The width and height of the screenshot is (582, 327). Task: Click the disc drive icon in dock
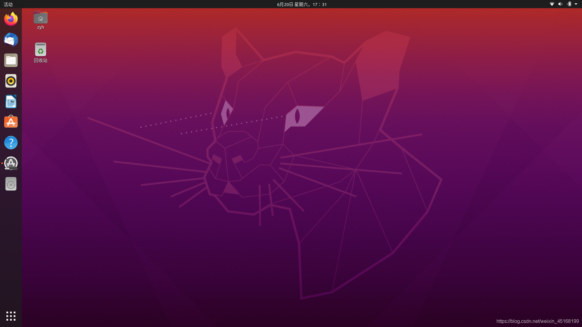pyautogui.click(x=11, y=184)
